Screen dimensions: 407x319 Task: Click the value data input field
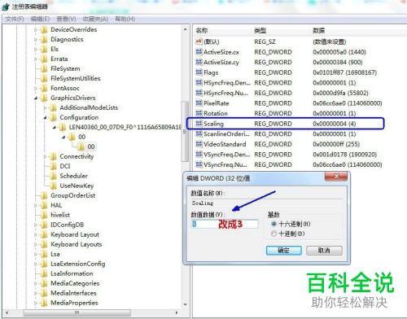click(x=225, y=224)
